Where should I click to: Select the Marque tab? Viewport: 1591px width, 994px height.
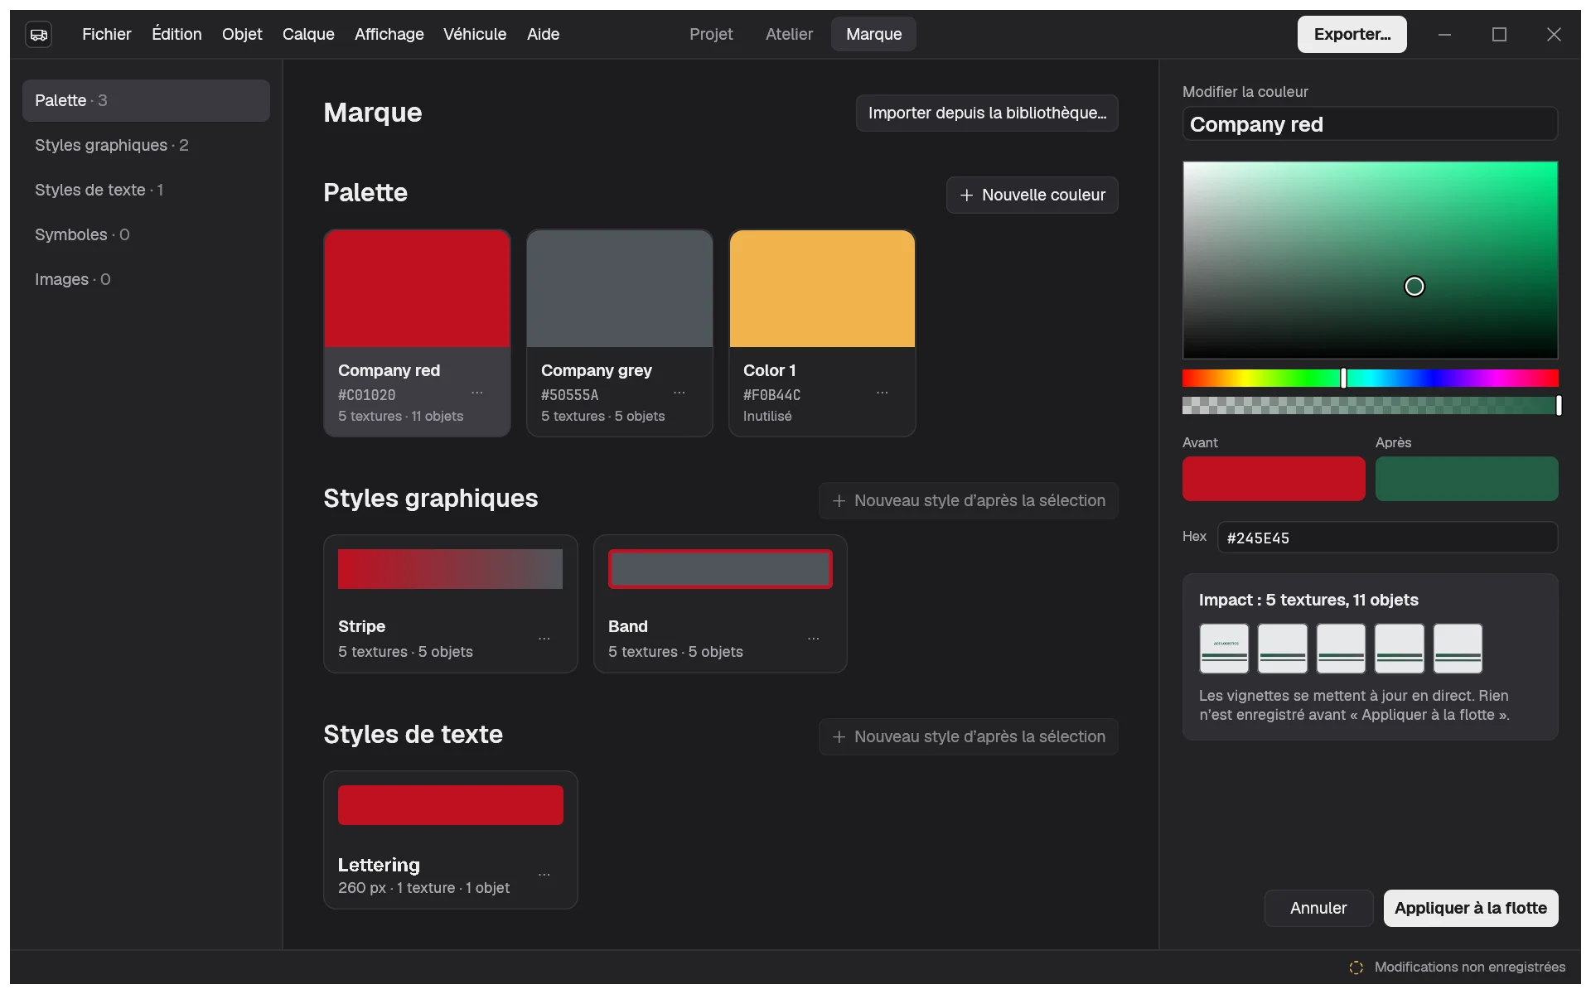click(873, 34)
